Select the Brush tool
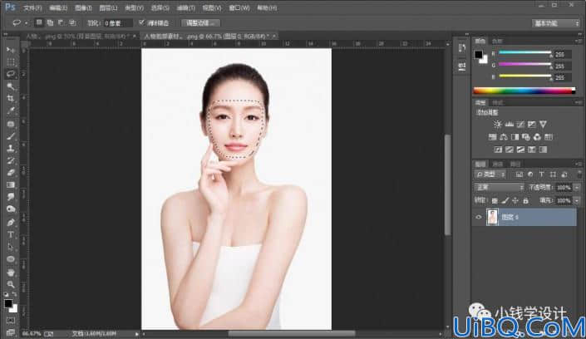The image size is (586, 339). point(11,136)
